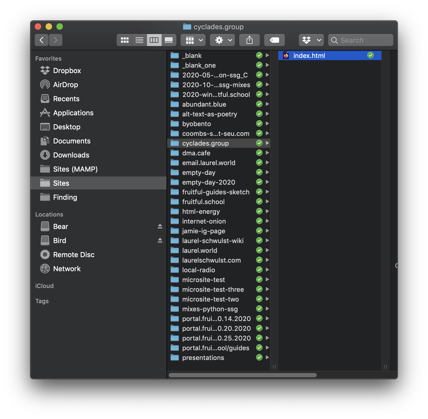The image size is (428, 419).
Task: Select Downloads in the Favorites sidebar
Action: [x=71, y=155]
